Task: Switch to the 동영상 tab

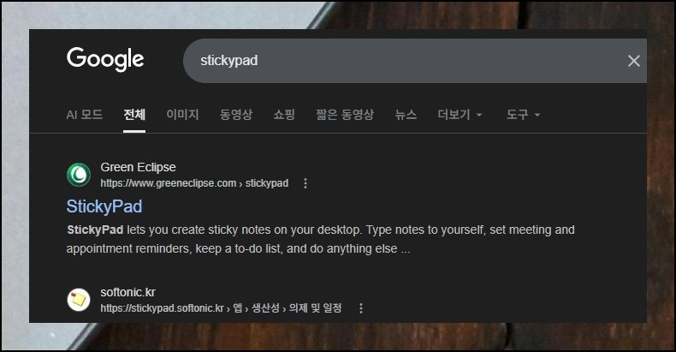Action: (236, 115)
